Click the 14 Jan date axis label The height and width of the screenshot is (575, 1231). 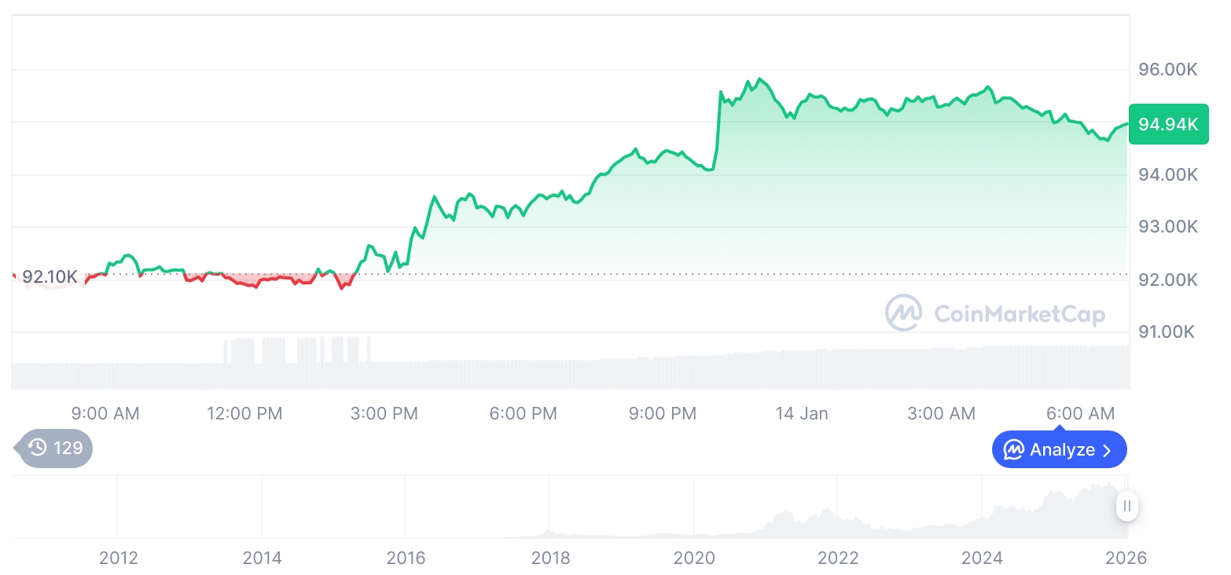tap(801, 413)
